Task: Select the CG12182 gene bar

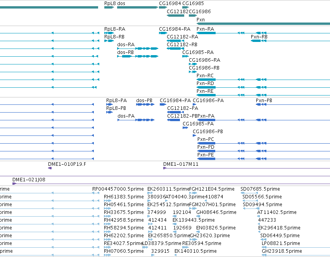Action: tap(176, 16)
